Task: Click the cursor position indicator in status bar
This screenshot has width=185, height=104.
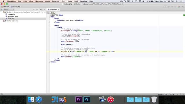Action: click(161, 94)
